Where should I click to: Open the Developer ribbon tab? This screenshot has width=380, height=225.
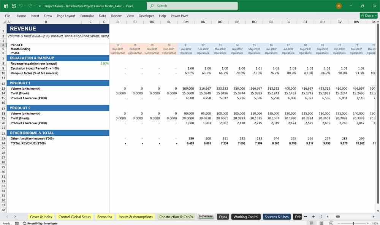point(146,16)
